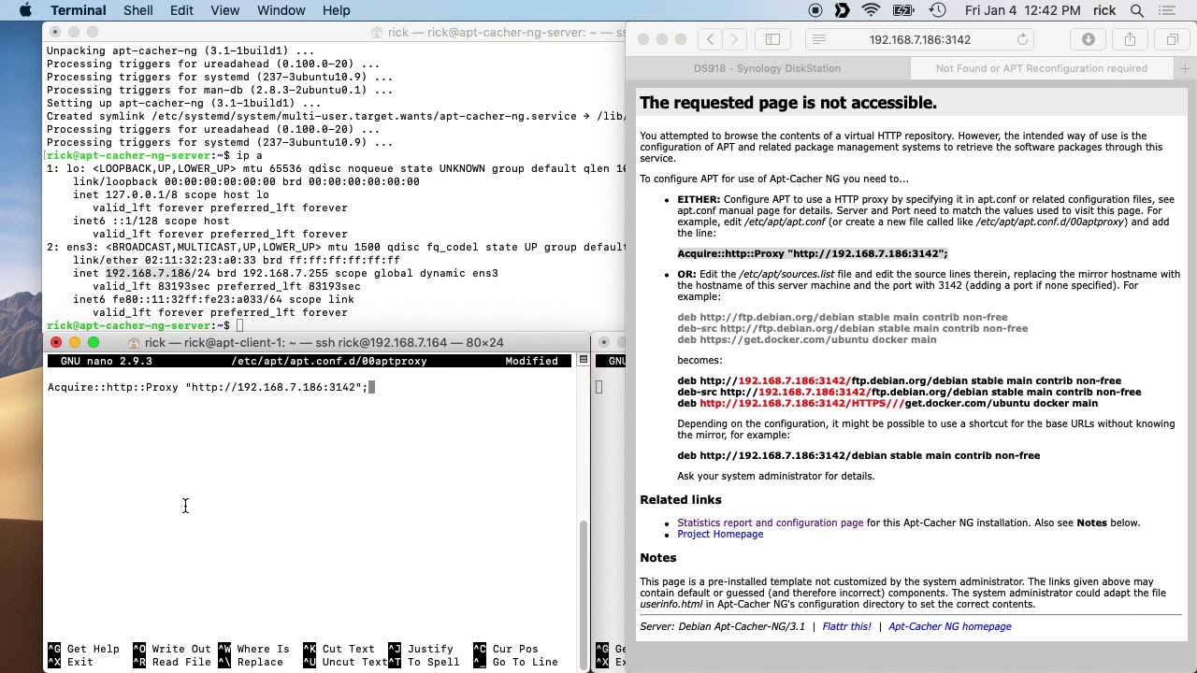
Task: Click the GNU nano 2.9.3 version text
Action: click(107, 361)
